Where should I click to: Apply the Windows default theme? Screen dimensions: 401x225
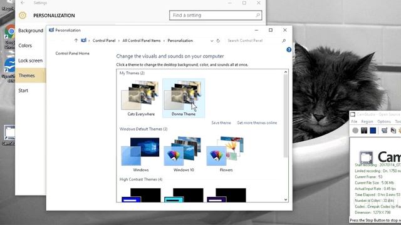(x=140, y=154)
